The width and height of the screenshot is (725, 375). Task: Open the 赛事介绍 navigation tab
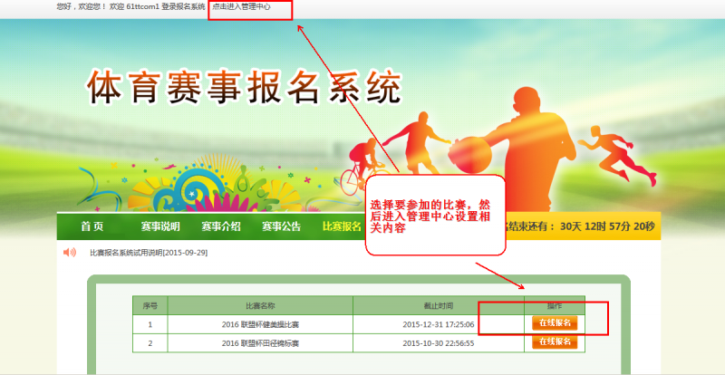click(x=221, y=226)
